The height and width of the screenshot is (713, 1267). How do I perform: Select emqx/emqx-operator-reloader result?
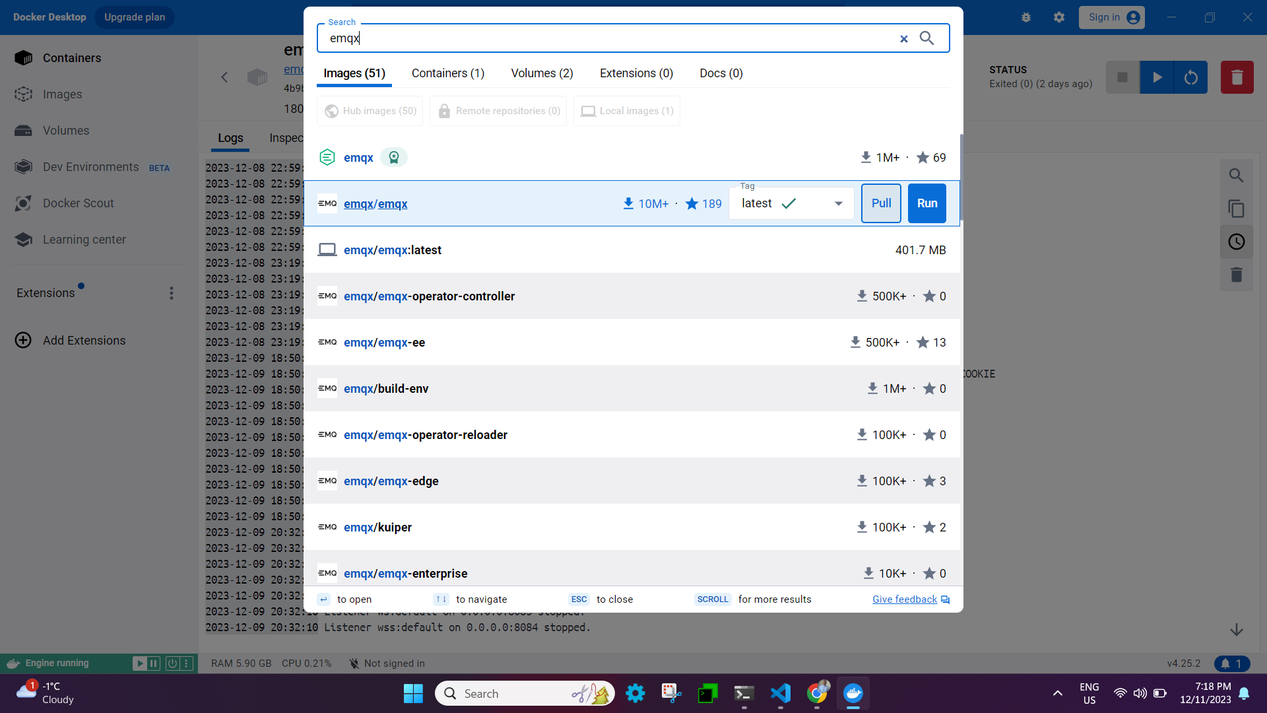coord(632,434)
